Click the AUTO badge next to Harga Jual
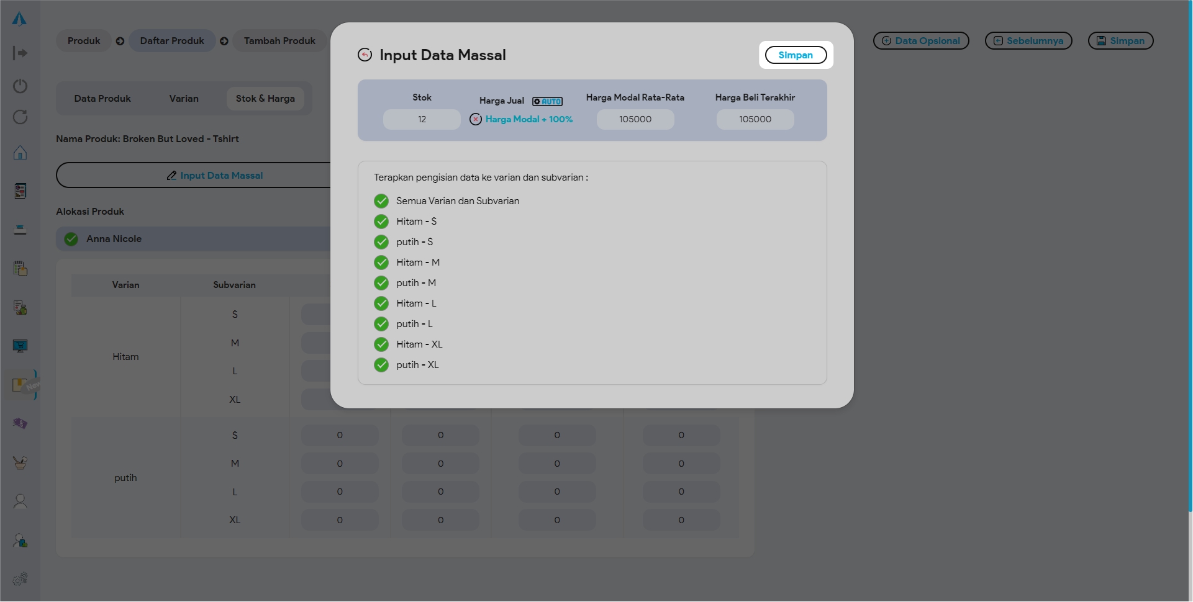The height and width of the screenshot is (602, 1193). [547, 101]
